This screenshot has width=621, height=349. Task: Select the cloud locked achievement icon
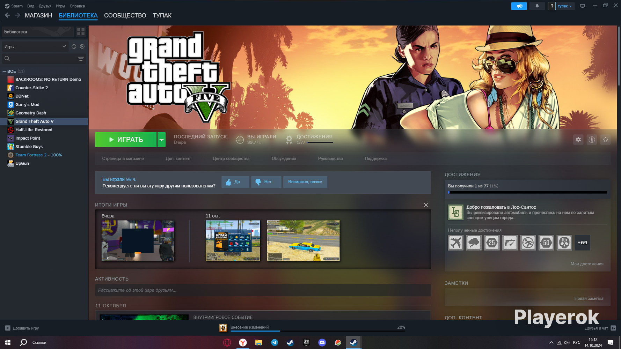tap(474, 243)
